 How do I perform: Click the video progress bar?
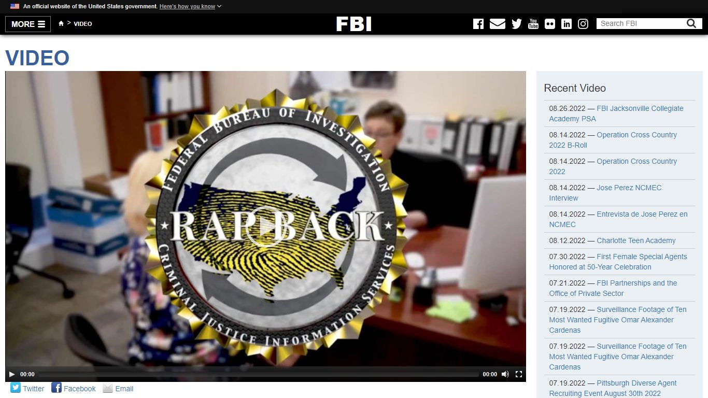point(259,374)
